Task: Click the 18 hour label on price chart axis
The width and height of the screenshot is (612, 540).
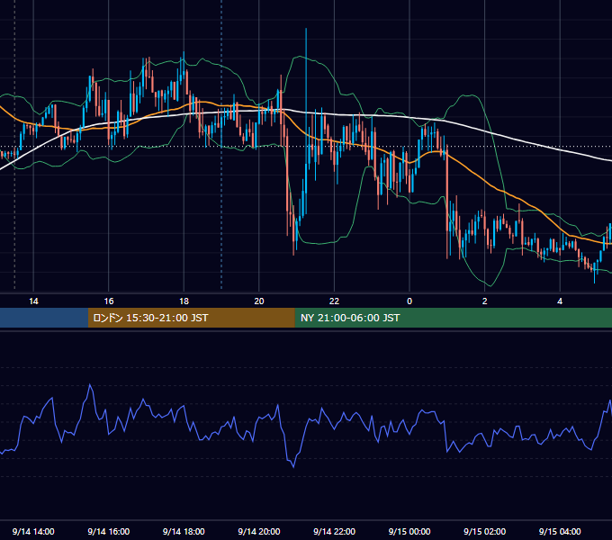Action: (184, 301)
